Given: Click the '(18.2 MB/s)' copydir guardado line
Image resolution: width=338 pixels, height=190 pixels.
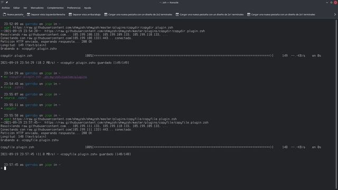Looking at the screenshot, I should [65, 63].
